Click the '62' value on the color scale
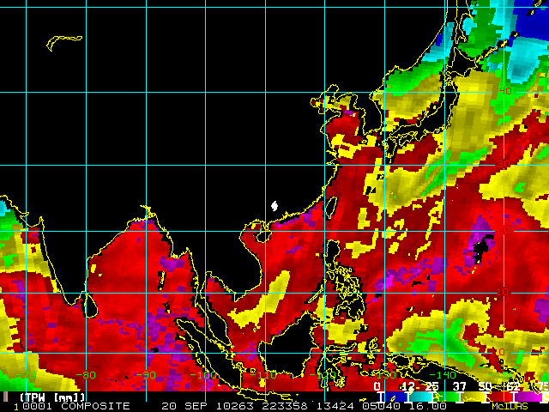Viewport: 549px width, 412px height. tap(513, 386)
